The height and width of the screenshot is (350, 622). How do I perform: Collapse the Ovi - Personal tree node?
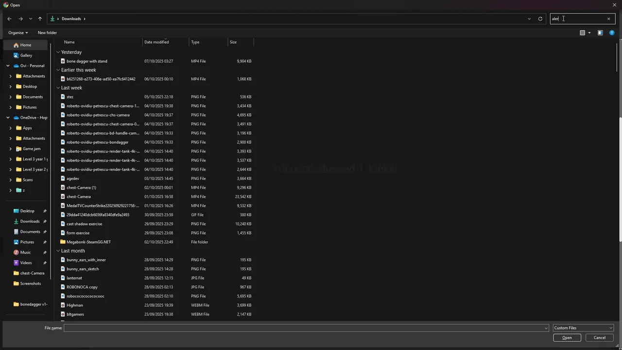tap(8, 66)
